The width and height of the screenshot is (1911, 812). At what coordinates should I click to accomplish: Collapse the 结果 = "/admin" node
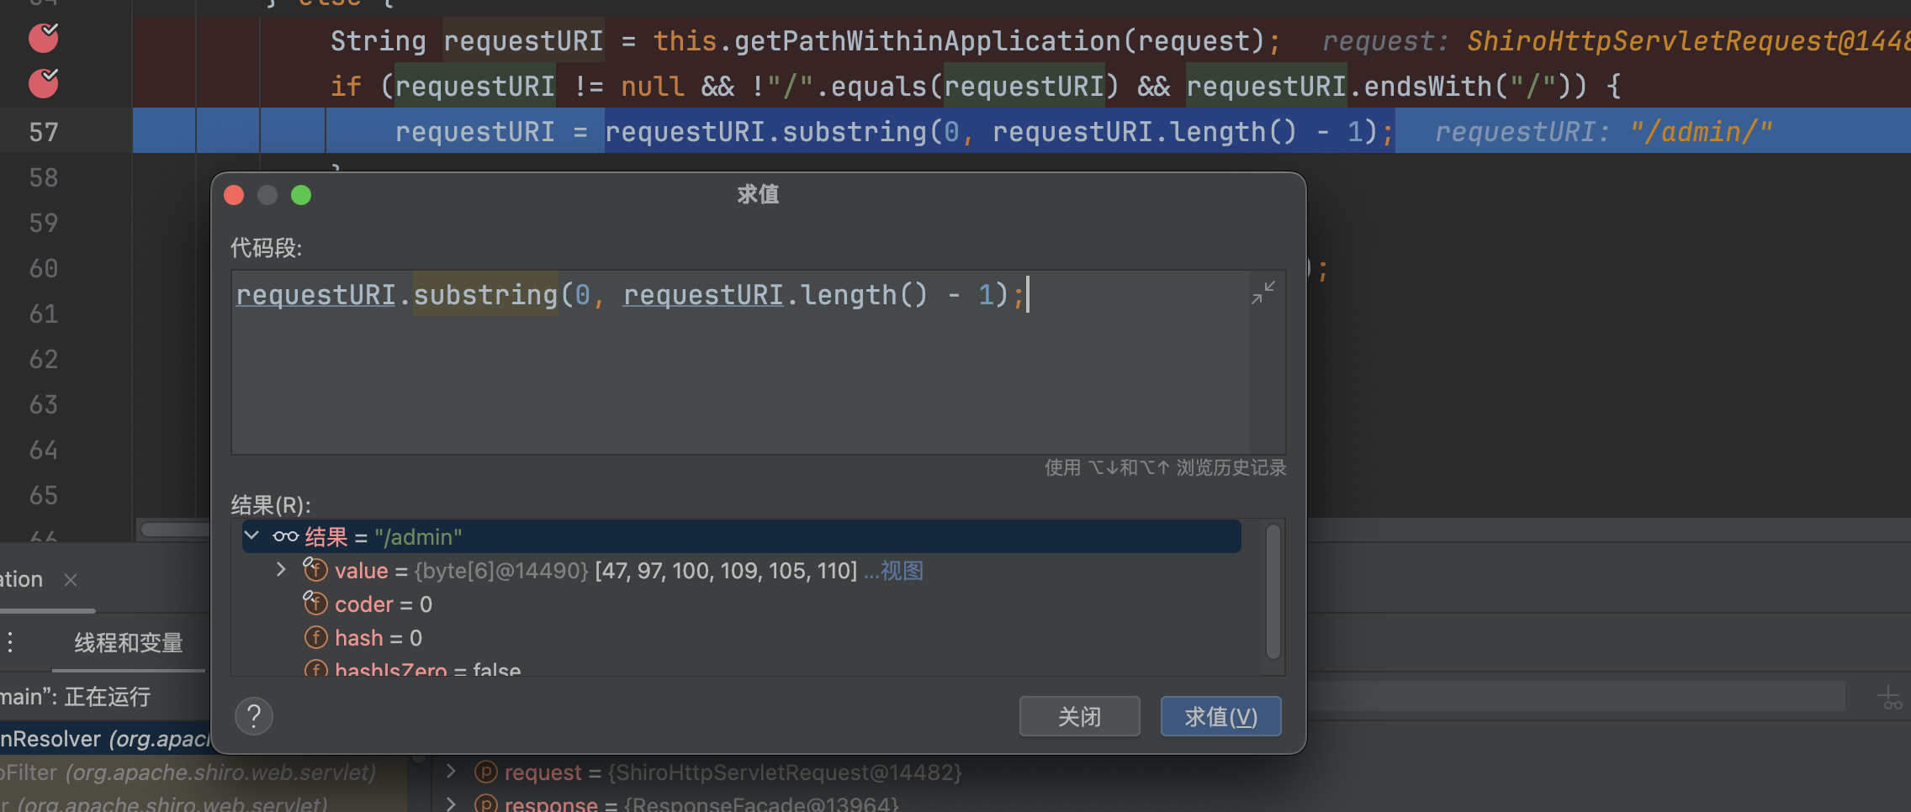pyautogui.click(x=251, y=535)
